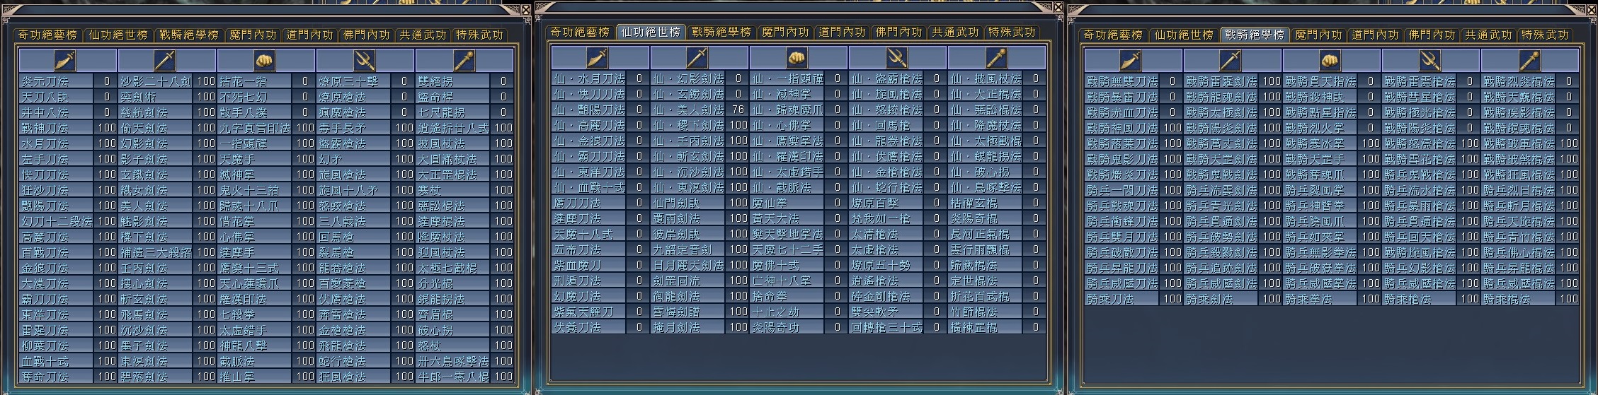This screenshot has width=1598, height=395.
Task: Click the trident spear icon in 戰騎絕學榜 panel
Action: click(x=1429, y=60)
